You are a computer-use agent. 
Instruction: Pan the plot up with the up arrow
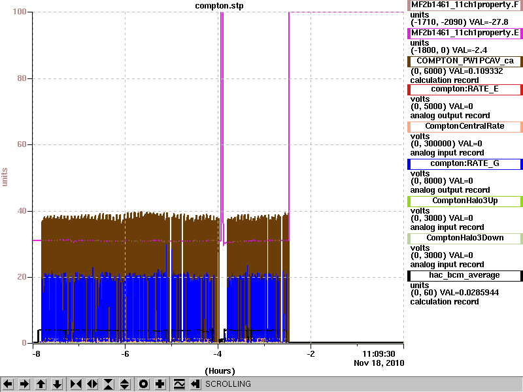pos(41,384)
